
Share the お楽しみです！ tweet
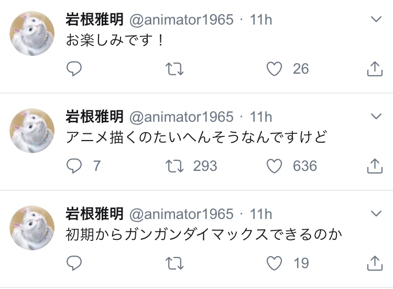pyautogui.click(x=375, y=69)
